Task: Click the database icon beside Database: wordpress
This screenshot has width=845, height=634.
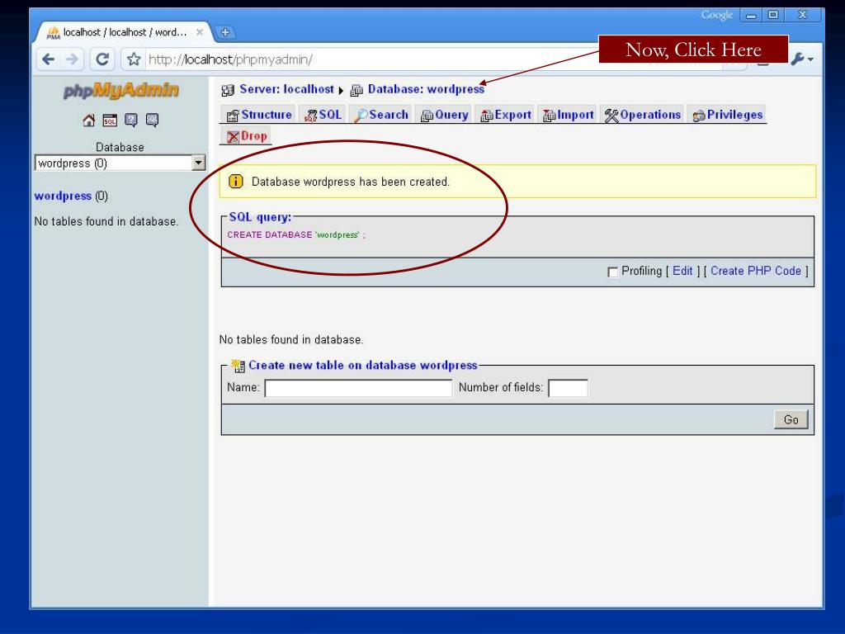Action: tap(356, 90)
